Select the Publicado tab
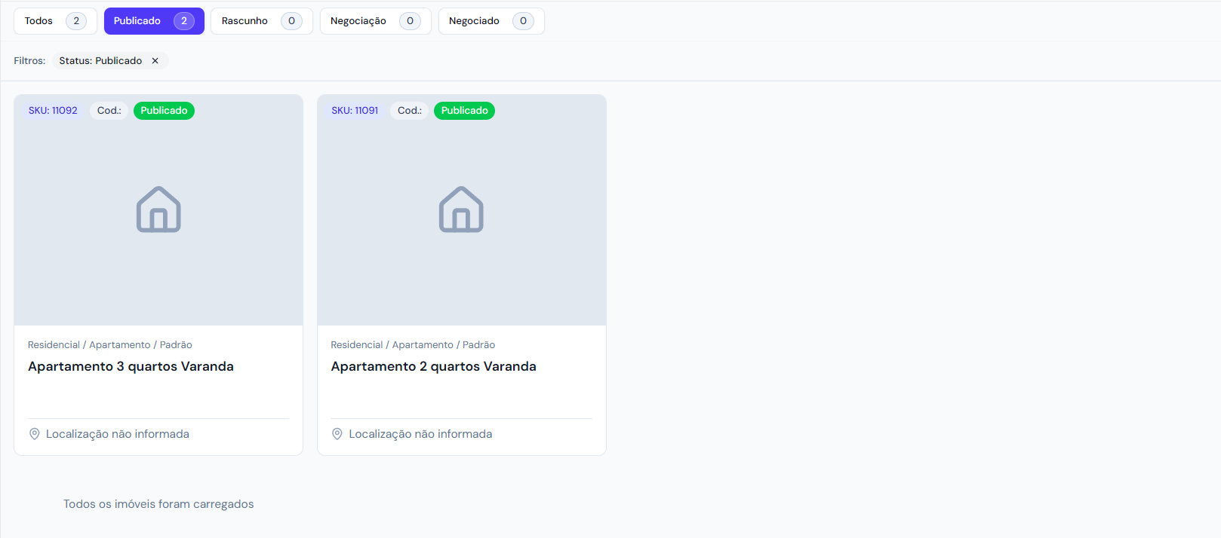1221x538 pixels. (154, 21)
